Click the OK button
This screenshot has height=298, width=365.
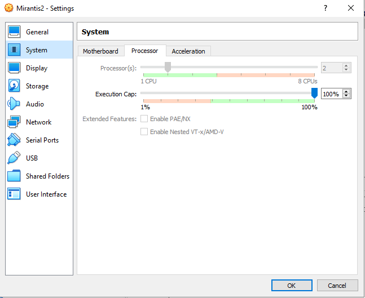pos(291,286)
